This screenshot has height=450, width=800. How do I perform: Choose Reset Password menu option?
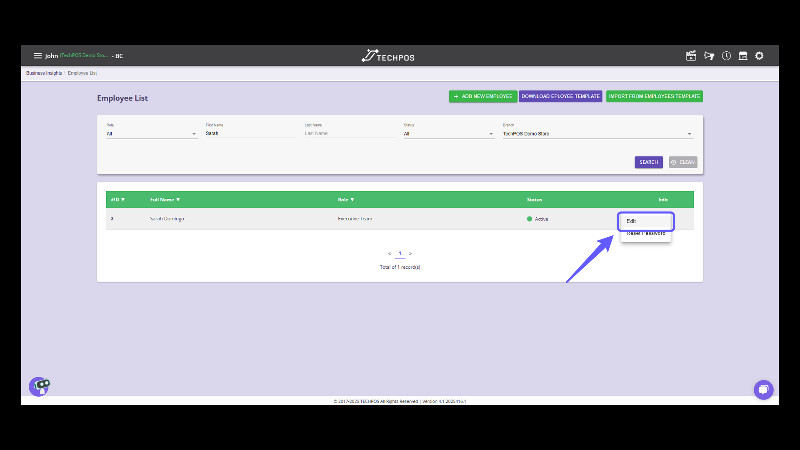point(645,234)
